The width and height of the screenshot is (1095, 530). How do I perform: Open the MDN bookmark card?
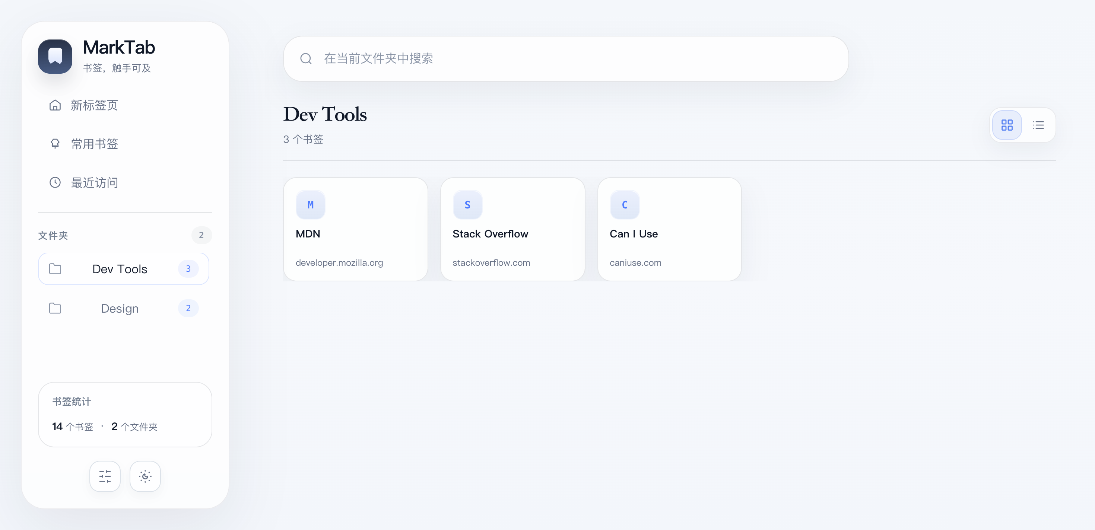coord(355,229)
